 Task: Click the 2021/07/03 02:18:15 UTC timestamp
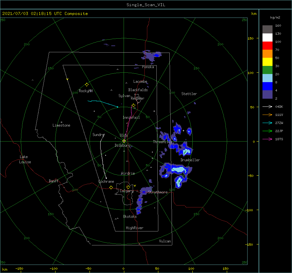pos(30,14)
